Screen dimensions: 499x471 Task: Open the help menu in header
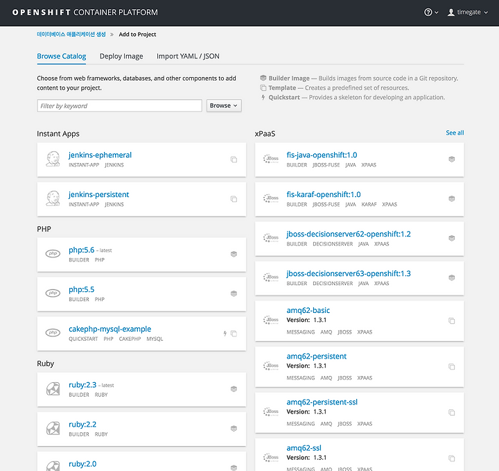click(431, 12)
